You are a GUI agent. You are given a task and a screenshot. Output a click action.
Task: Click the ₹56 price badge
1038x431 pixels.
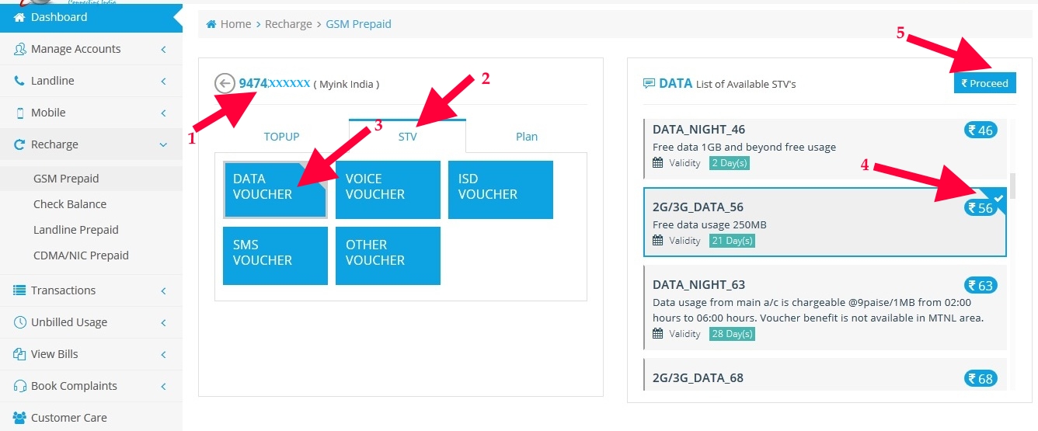click(981, 208)
